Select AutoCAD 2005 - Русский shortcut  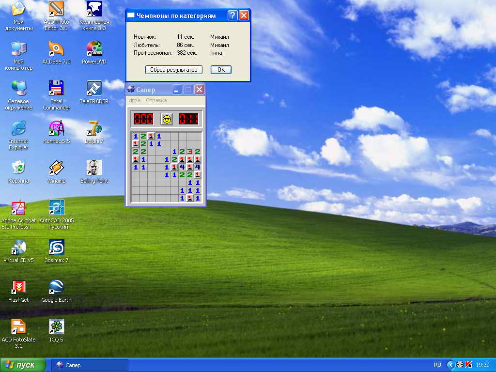[x=56, y=215]
